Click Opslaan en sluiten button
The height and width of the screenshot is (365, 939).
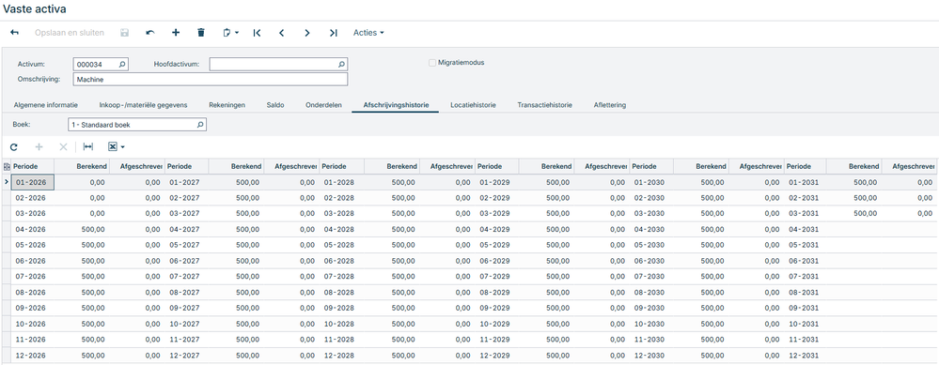(x=70, y=33)
